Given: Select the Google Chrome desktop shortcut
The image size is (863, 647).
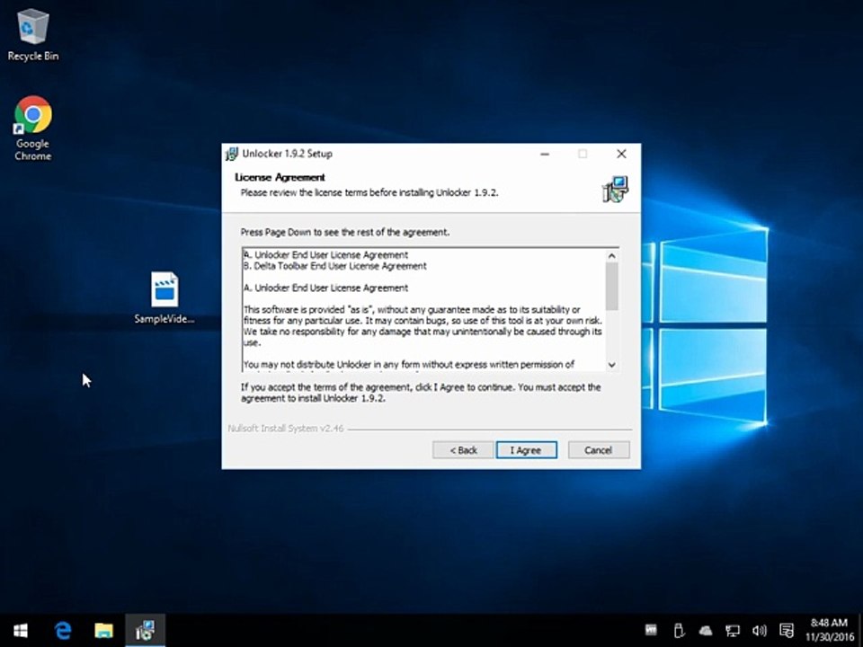Looking at the screenshot, I should point(33,128).
